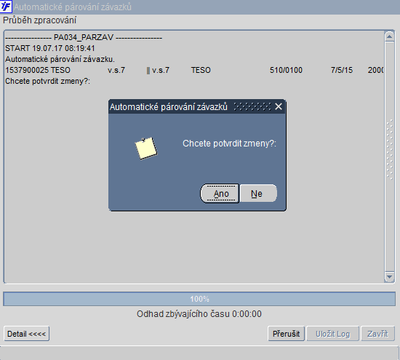
Task: Click the vertical scrollbar thumb of log
Action: pos(389,157)
